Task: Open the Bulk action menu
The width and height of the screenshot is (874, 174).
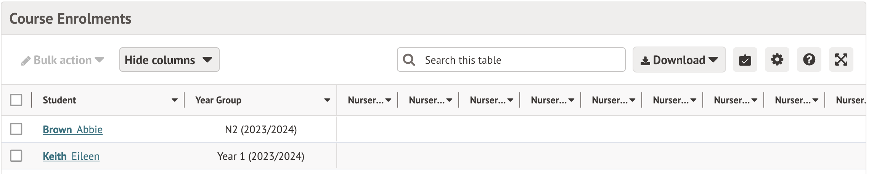Action: (x=63, y=60)
